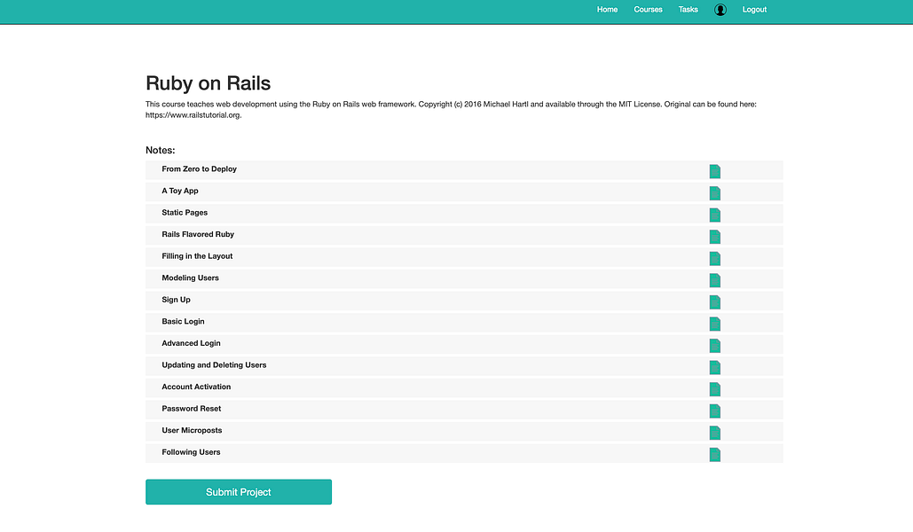Open the document icon for Filling in the Layout

tap(715, 258)
